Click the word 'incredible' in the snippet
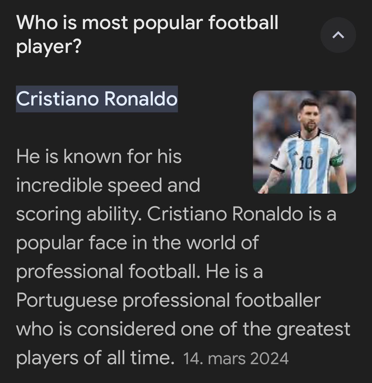 pos(59,185)
